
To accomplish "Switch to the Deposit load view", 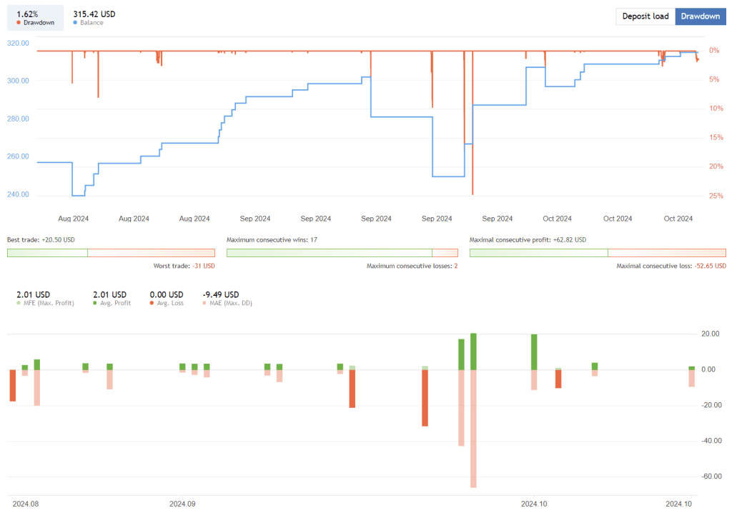I will coord(645,16).
